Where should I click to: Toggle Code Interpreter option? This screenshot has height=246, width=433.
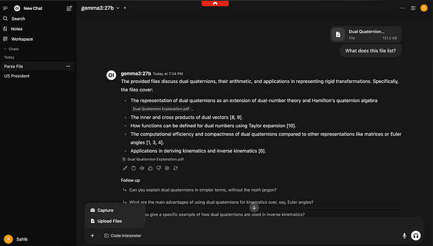122,235
